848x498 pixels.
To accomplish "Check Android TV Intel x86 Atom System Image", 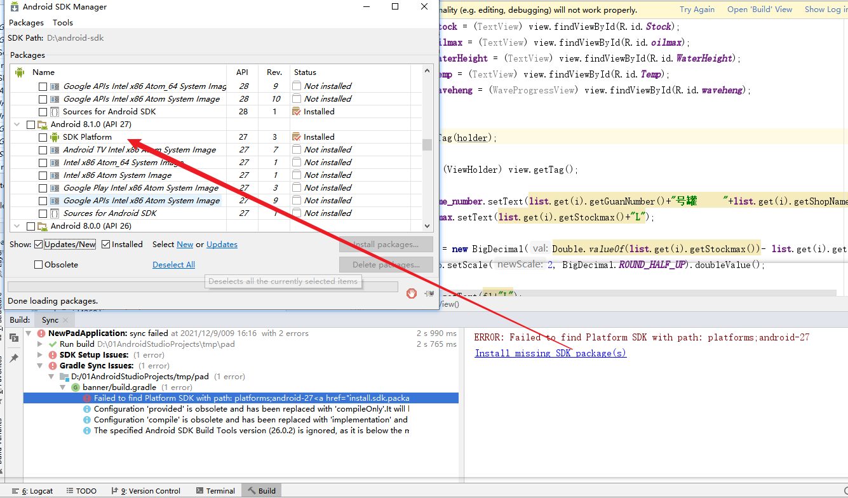I will click(x=43, y=150).
